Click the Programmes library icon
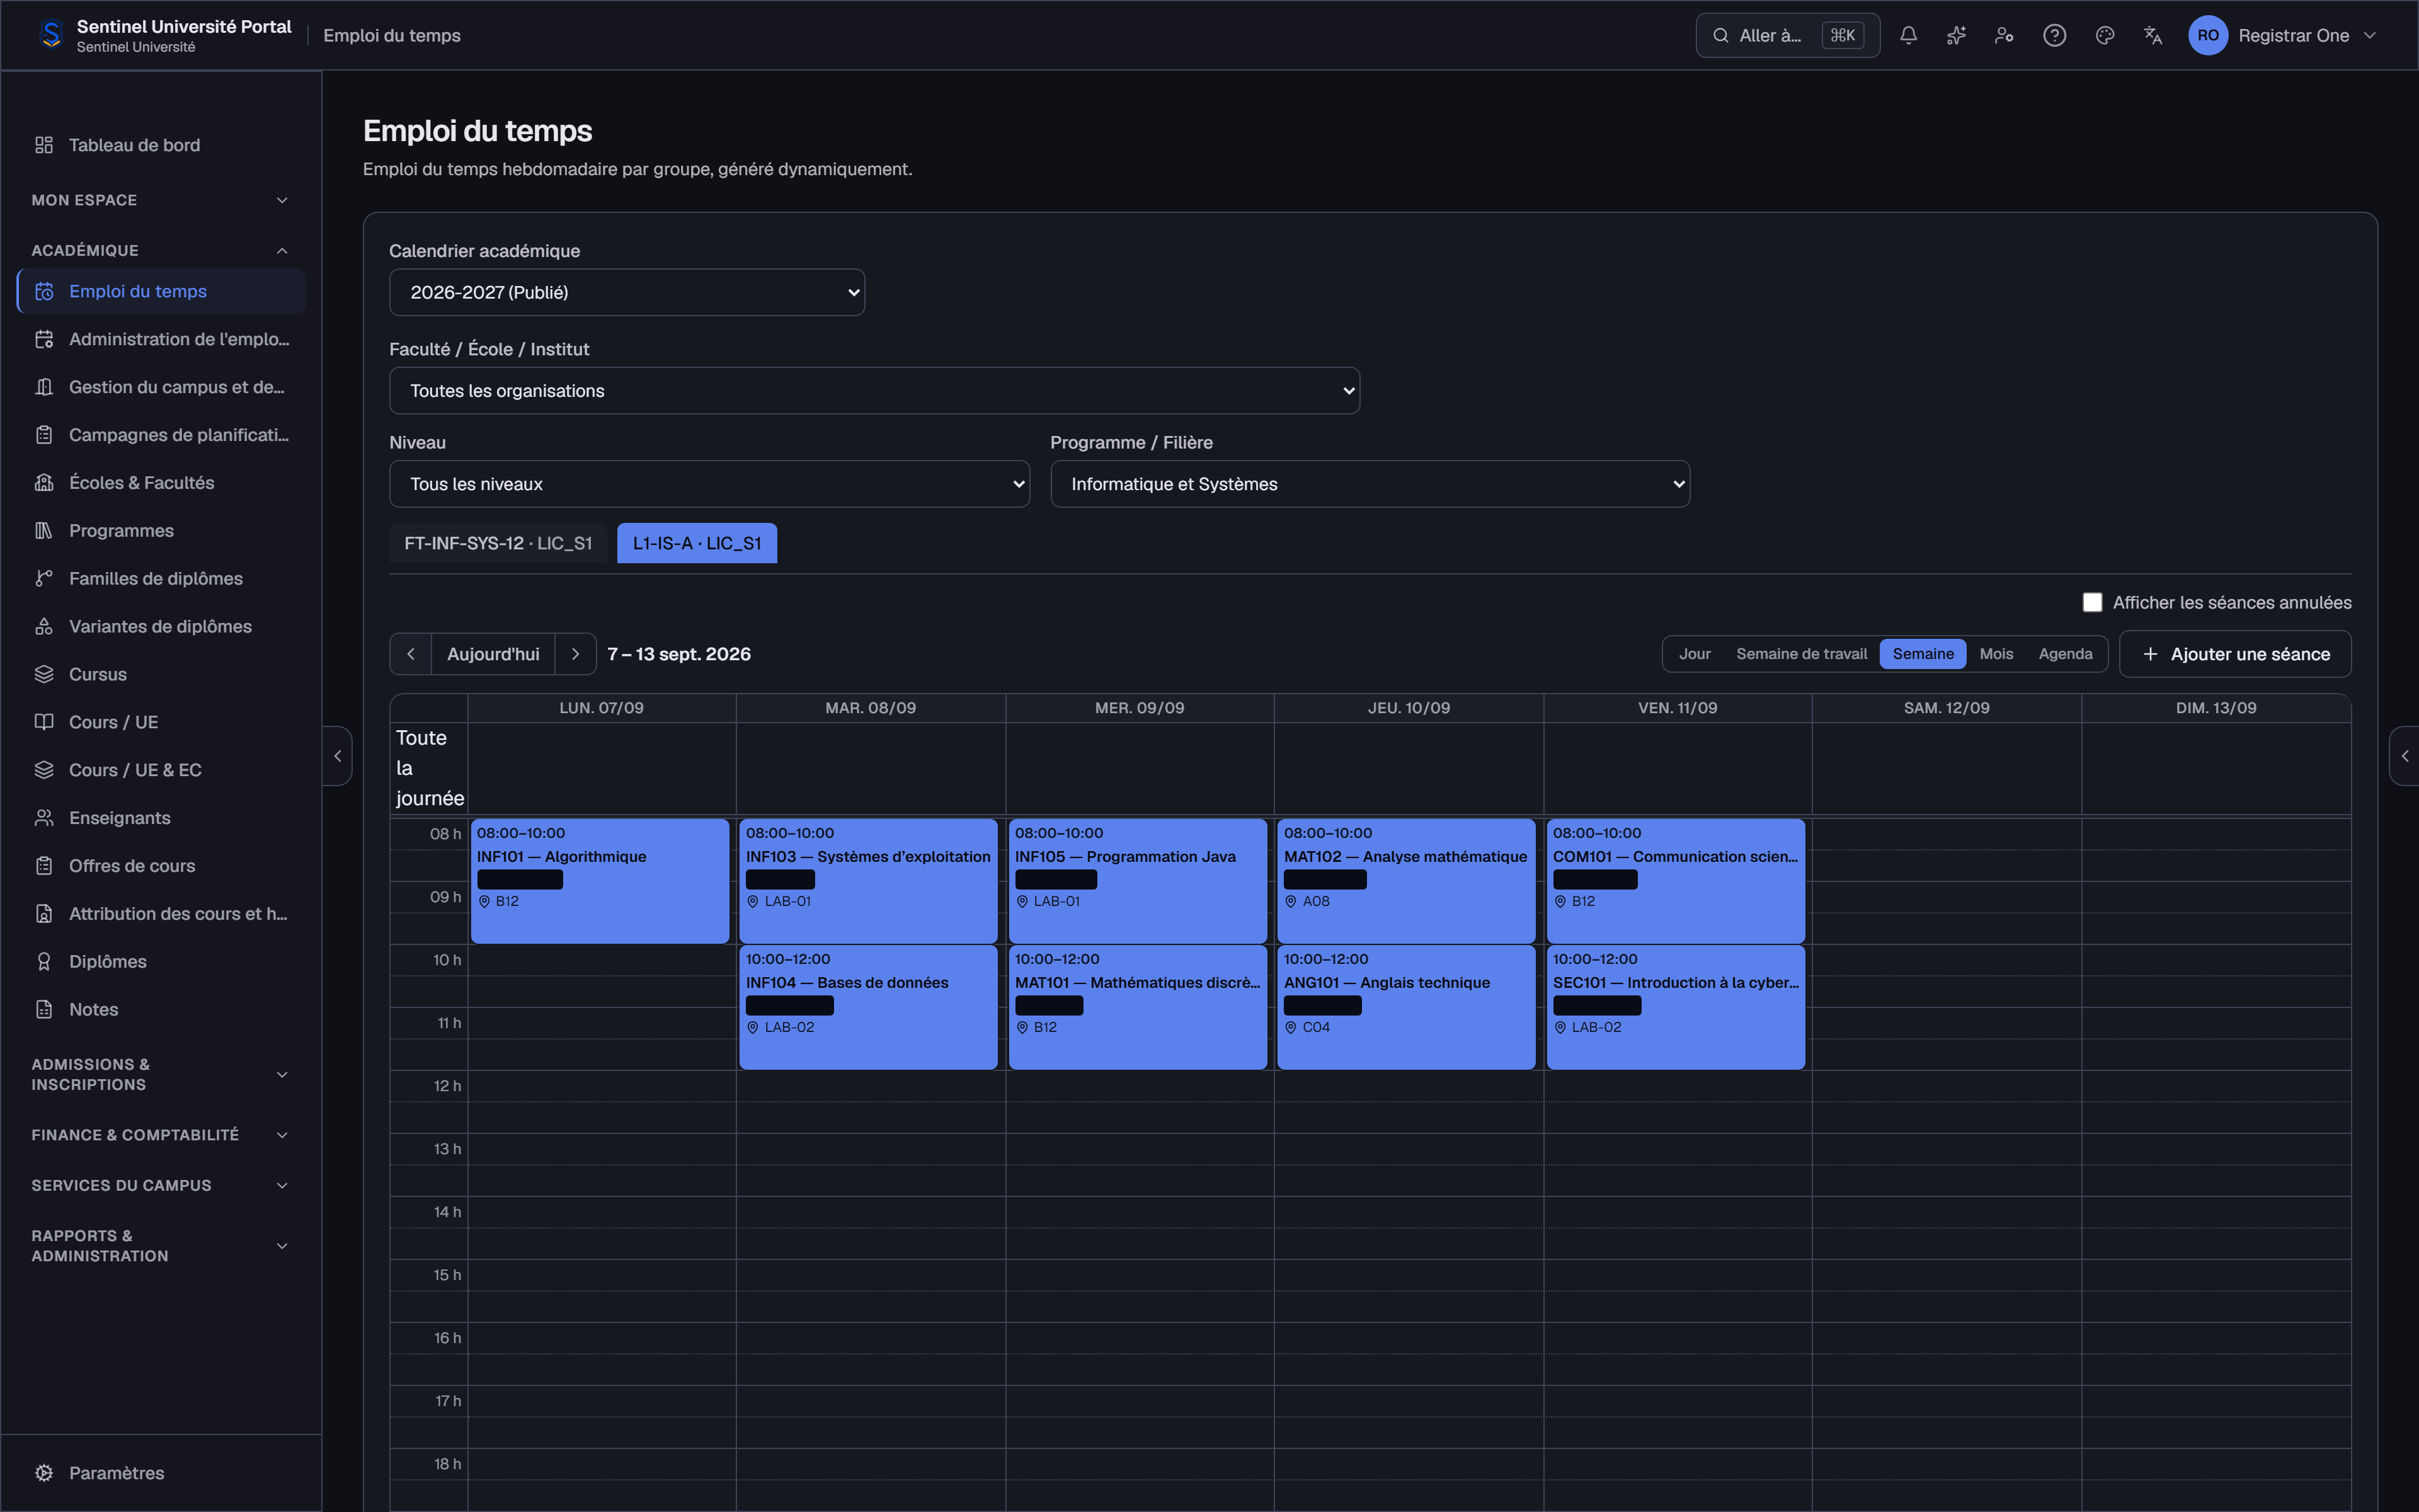 (44, 531)
